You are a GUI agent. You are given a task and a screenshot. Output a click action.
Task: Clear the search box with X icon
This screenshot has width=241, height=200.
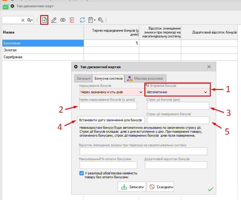click(23, 20)
